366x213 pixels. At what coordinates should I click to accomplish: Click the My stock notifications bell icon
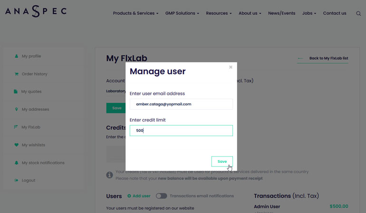pyautogui.click(x=16, y=163)
